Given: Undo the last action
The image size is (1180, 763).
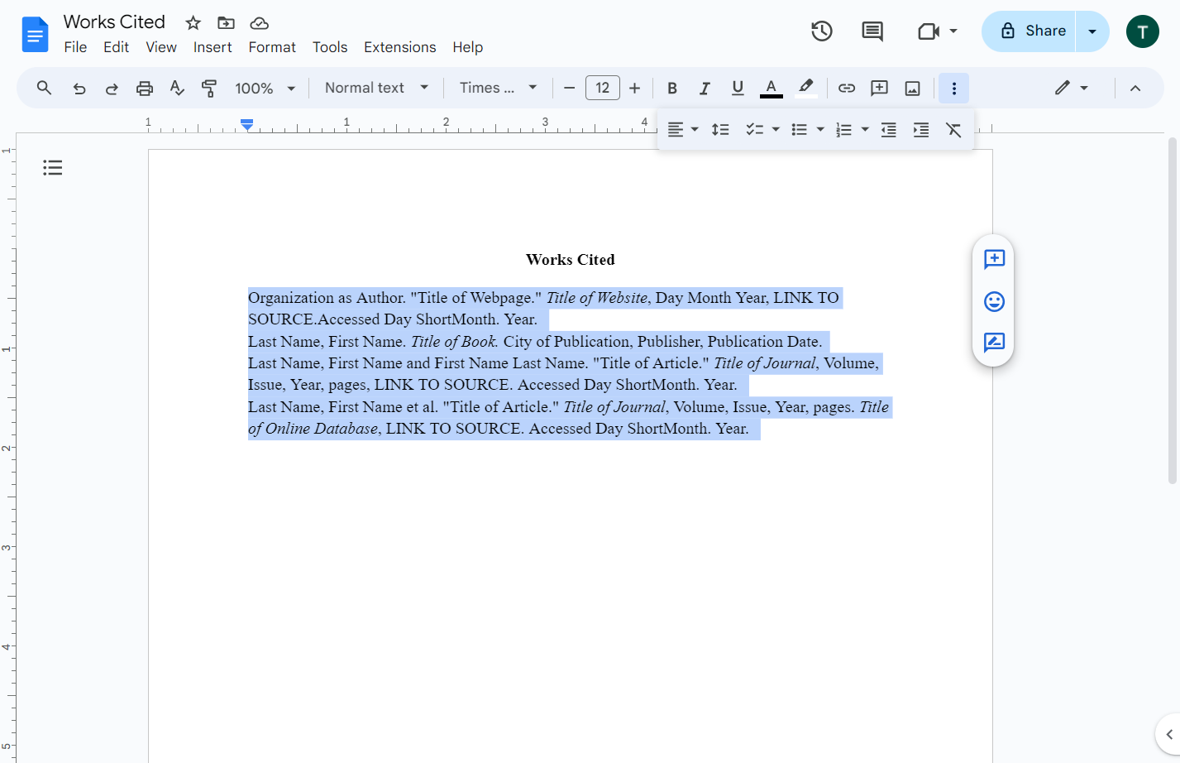Looking at the screenshot, I should 79,88.
